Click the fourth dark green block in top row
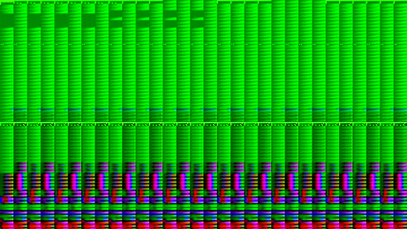The width and height of the screenshot is (407, 229). point(88,20)
